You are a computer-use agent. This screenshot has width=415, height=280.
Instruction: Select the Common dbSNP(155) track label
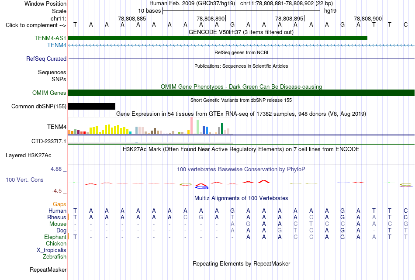click(x=38, y=107)
